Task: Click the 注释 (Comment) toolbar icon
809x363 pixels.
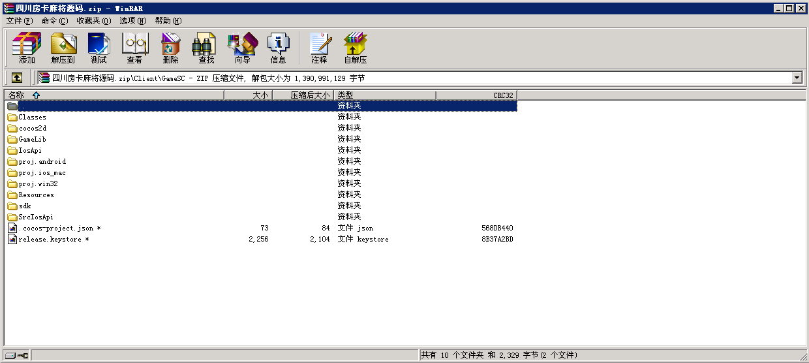Action: tap(319, 48)
